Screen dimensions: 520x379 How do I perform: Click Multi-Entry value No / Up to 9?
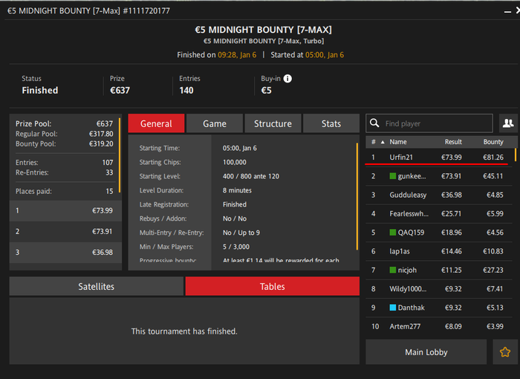point(241,233)
